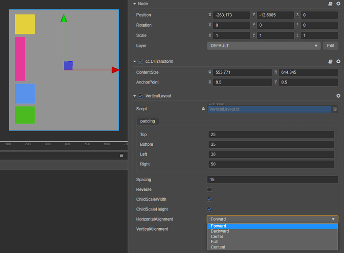Viewport: 344px width, 253px height.
Task: Click the padding tab button
Action: 148,121
